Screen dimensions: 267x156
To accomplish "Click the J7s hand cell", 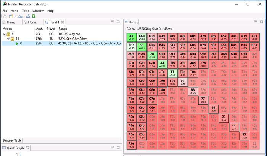I will click(203, 65).
